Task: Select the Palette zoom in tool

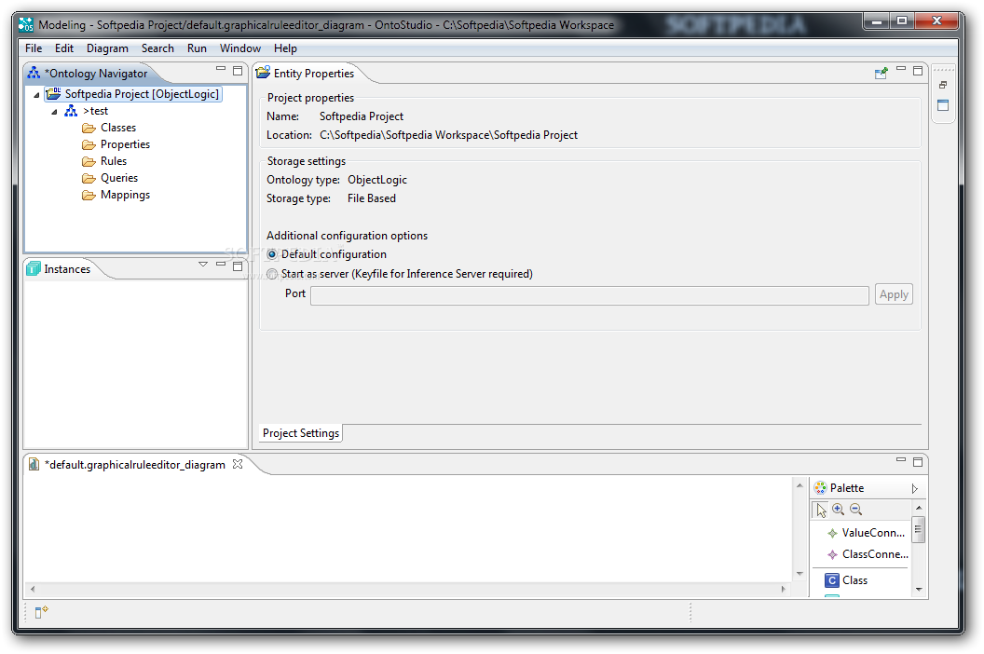Action: [x=839, y=510]
